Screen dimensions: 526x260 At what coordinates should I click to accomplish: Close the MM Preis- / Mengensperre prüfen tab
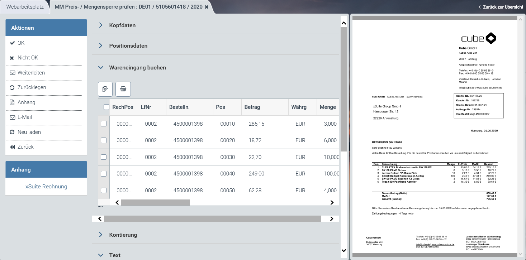[x=207, y=7]
